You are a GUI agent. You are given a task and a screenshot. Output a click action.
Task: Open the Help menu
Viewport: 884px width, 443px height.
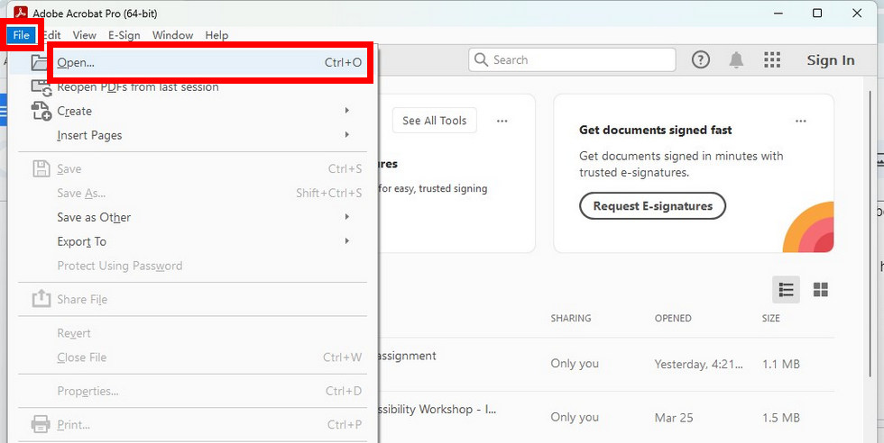[216, 35]
